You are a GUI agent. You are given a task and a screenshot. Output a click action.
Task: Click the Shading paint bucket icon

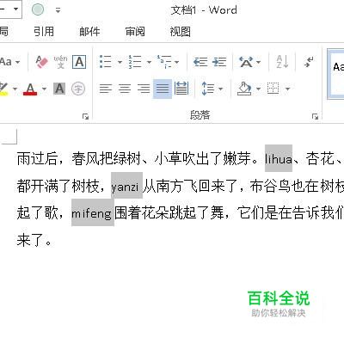pos(244,89)
